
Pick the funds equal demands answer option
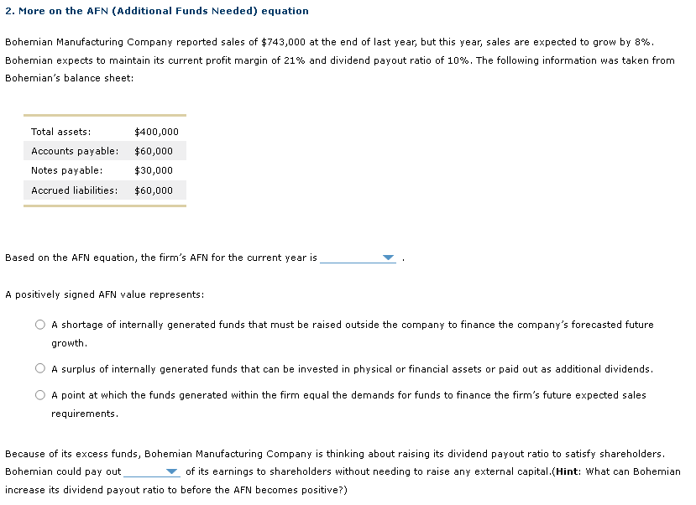(39, 394)
